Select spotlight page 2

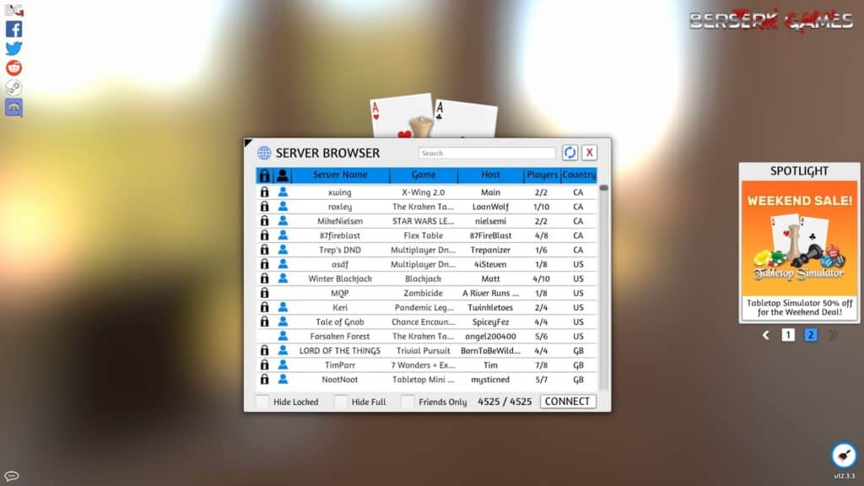[x=810, y=335]
